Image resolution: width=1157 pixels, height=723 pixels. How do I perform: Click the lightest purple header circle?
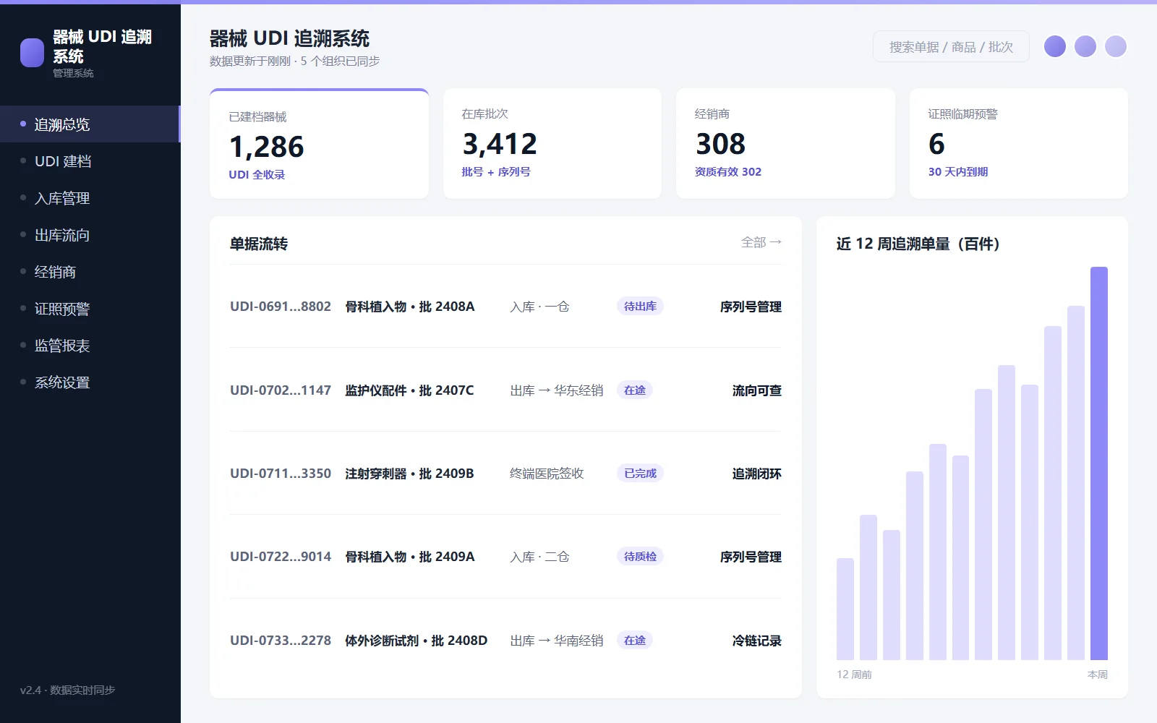pos(1116,46)
